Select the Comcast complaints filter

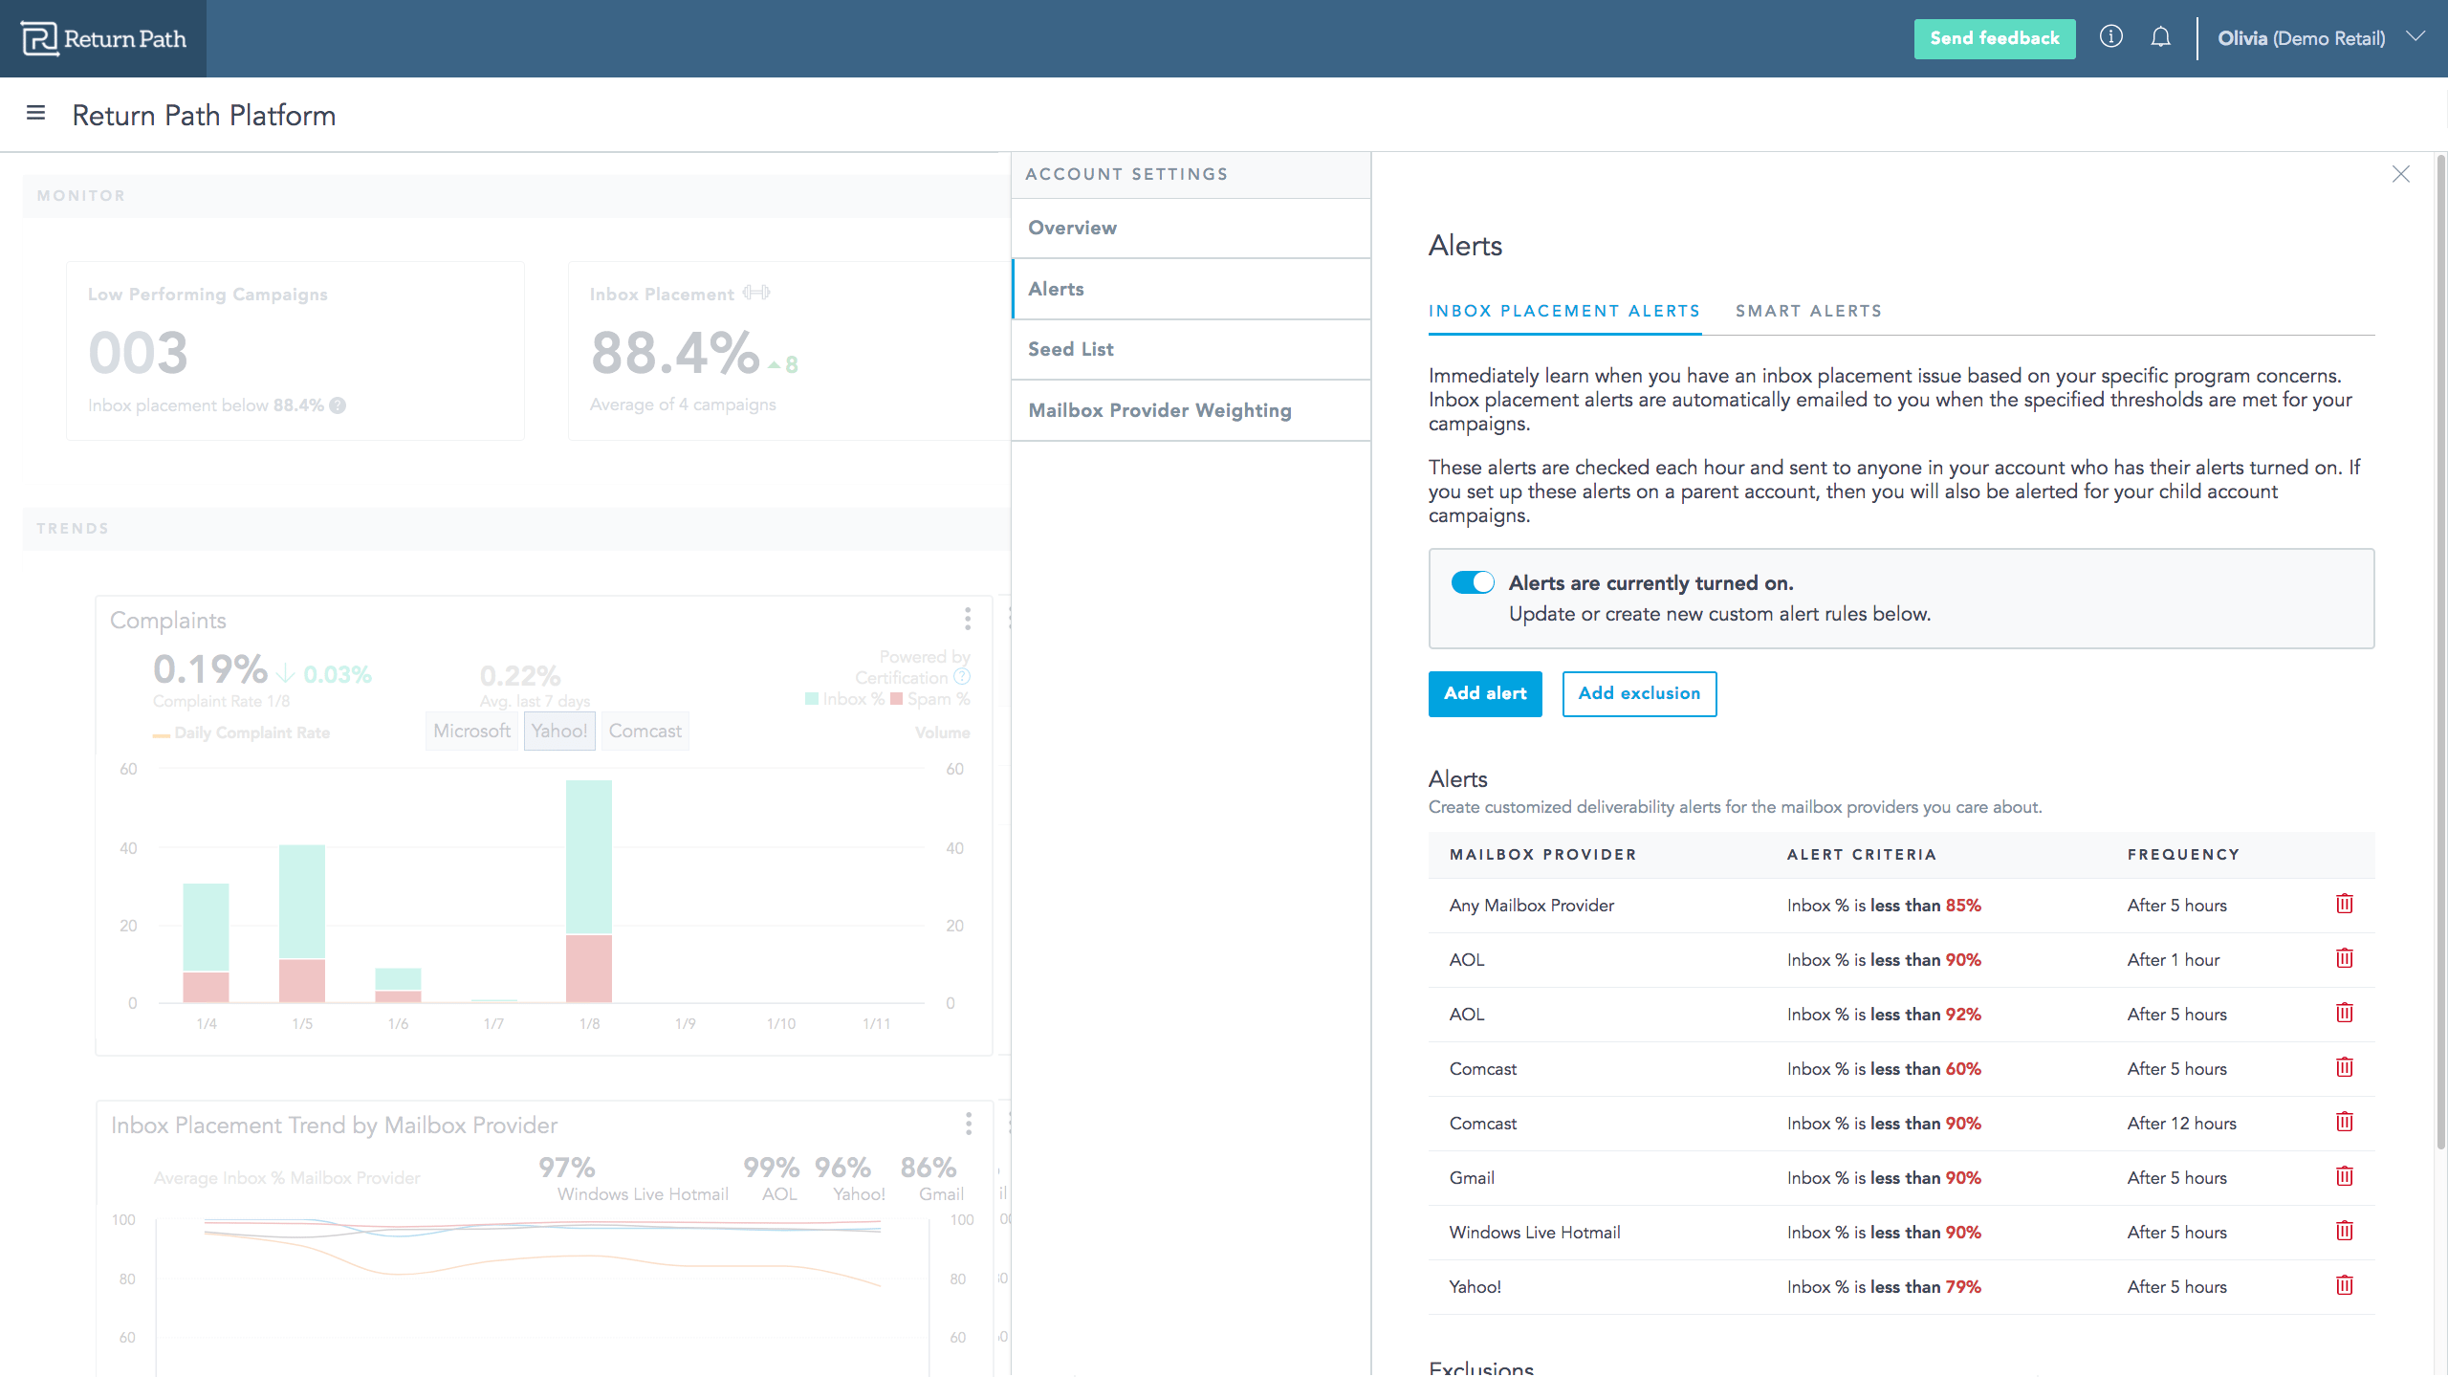(645, 731)
